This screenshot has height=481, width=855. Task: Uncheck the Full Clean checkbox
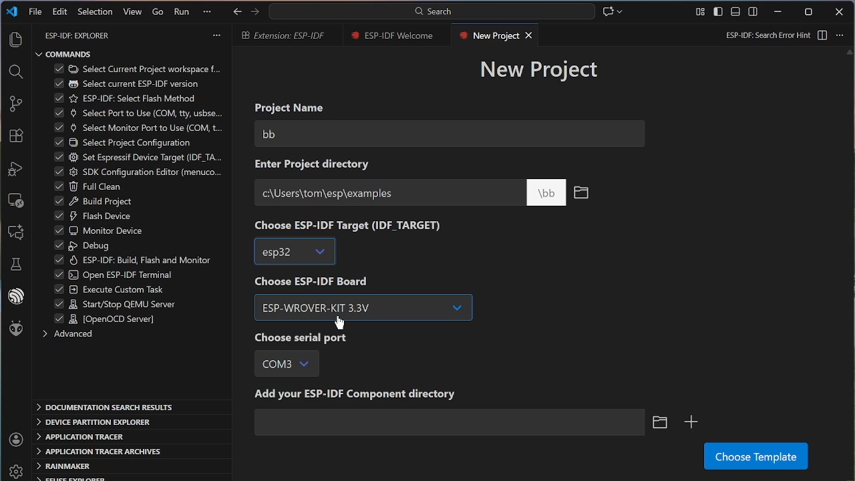pos(59,186)
